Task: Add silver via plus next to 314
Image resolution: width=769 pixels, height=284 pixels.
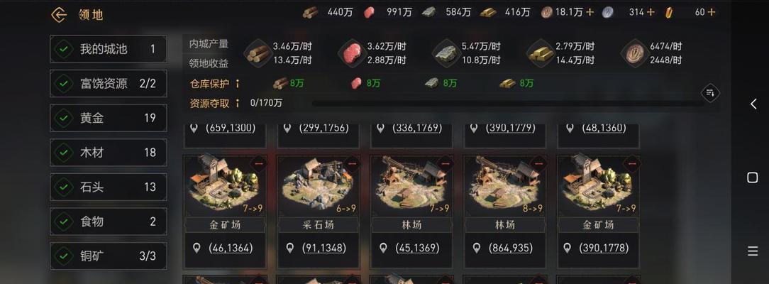Action: tap(651, 12)
